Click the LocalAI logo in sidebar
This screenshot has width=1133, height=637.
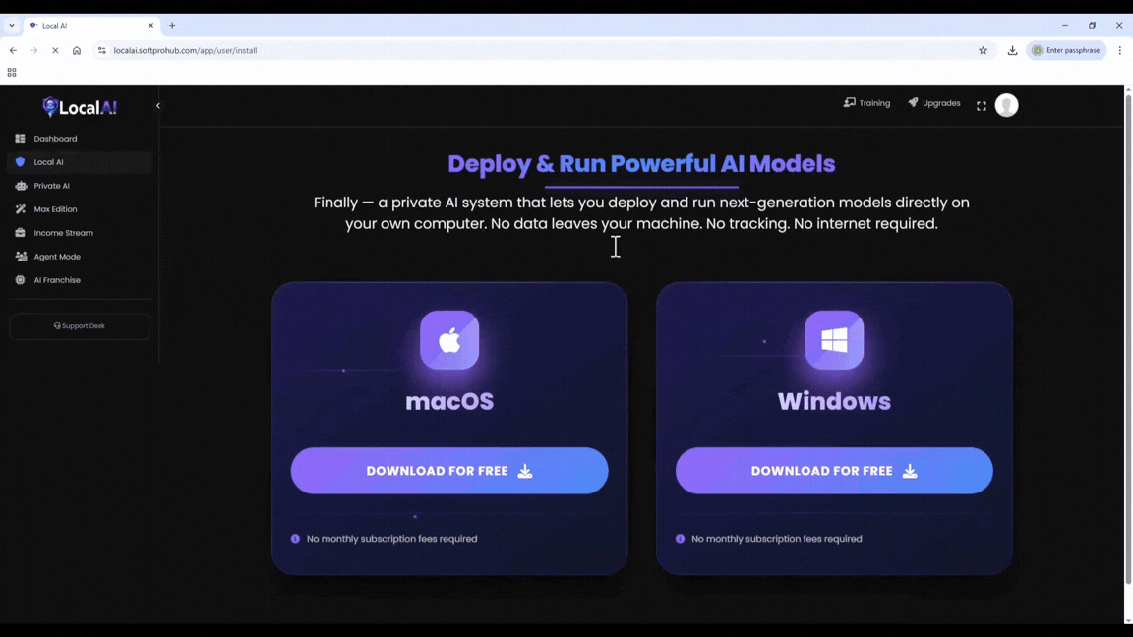[x=80, y=107]
